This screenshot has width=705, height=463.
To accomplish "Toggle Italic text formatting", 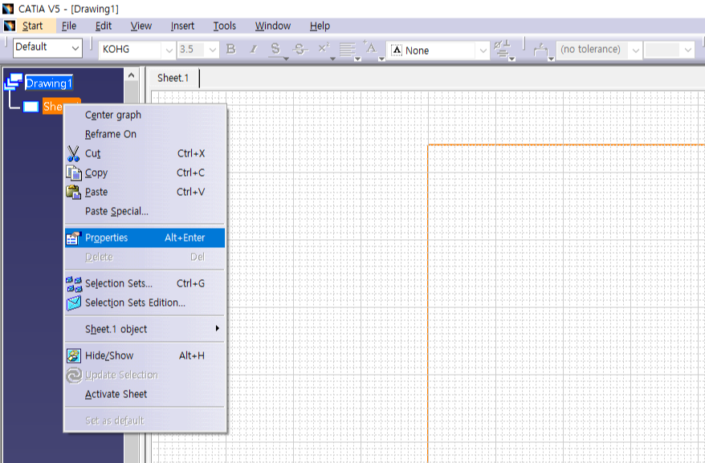I will pos(254,49).
